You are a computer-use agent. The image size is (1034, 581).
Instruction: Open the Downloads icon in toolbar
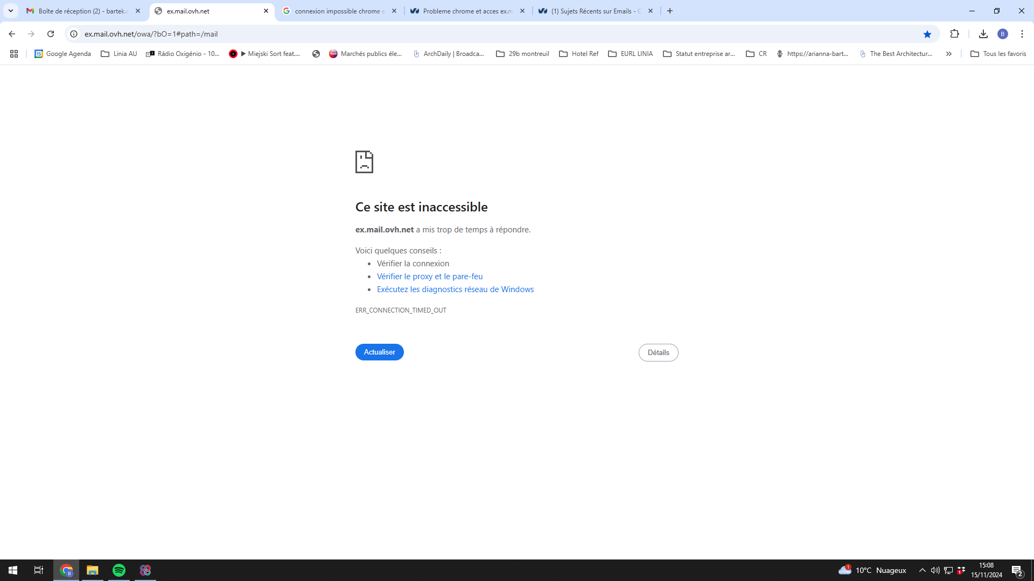(983, 34)
